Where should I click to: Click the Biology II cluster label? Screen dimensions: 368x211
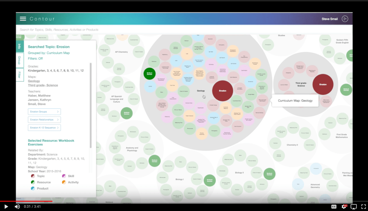239,173
